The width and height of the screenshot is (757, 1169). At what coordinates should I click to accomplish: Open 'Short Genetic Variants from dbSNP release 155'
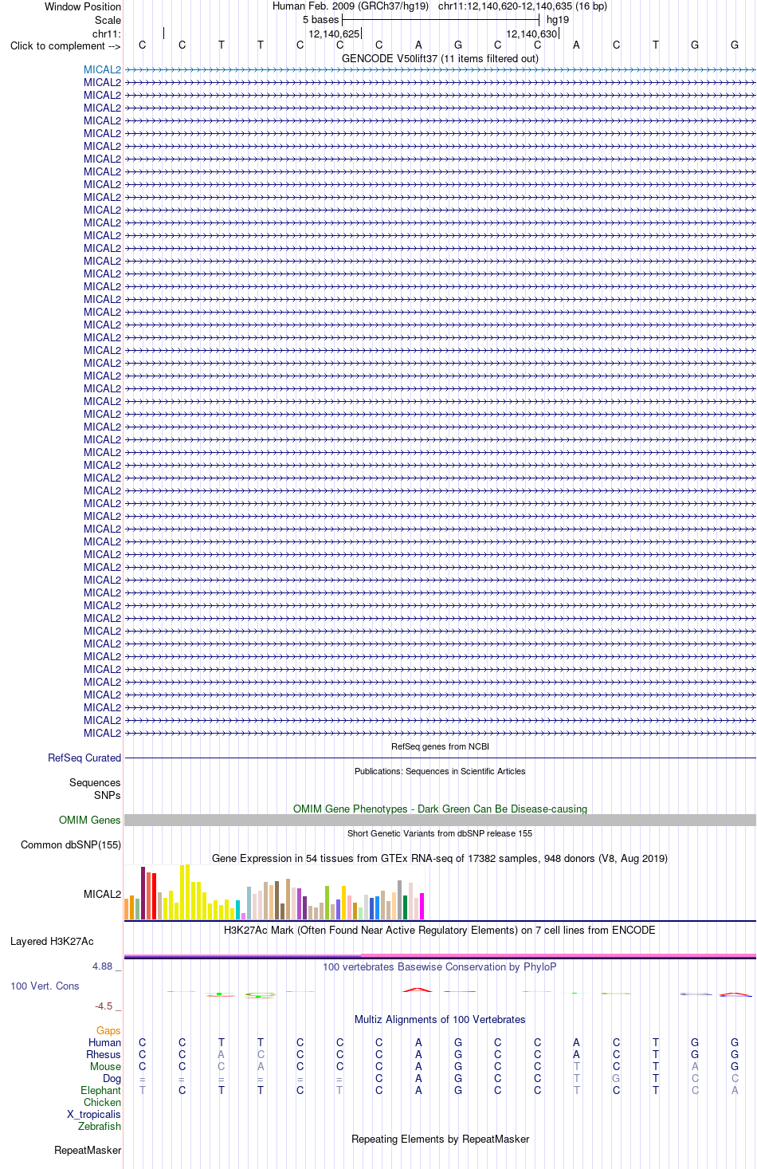click(x=440, y=833)
